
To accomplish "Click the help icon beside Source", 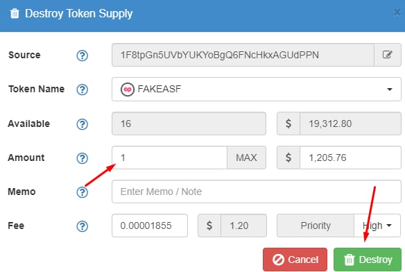I will [x=82, y=56].
